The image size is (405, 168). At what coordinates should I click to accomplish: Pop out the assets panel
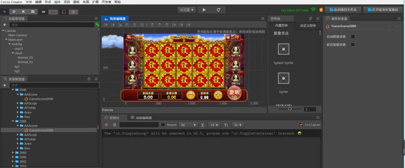click(89, 79)
